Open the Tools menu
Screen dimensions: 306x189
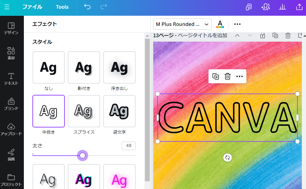pos(62,7)
